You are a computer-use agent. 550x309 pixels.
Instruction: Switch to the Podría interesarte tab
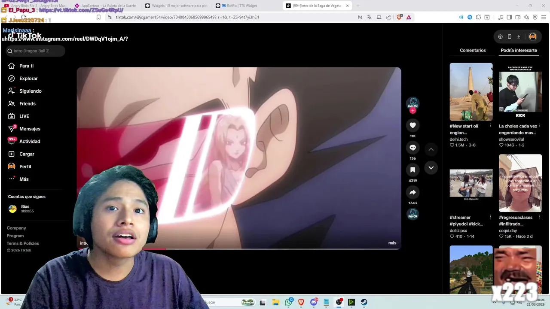(519, 50)
